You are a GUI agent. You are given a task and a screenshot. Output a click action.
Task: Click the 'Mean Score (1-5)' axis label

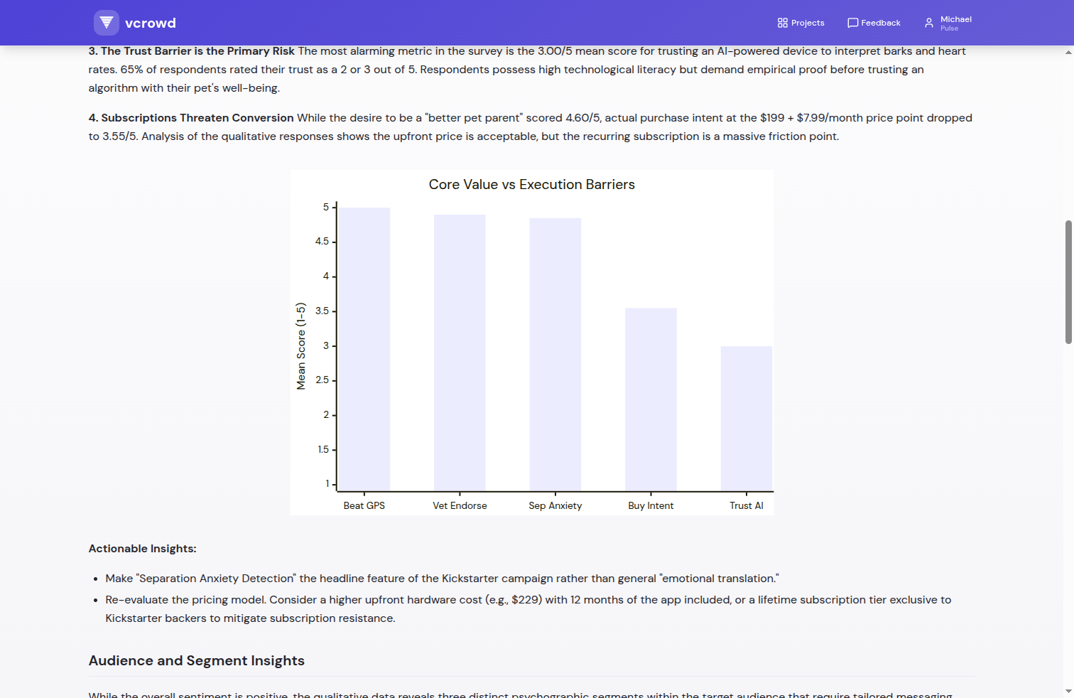pos(301,346)
